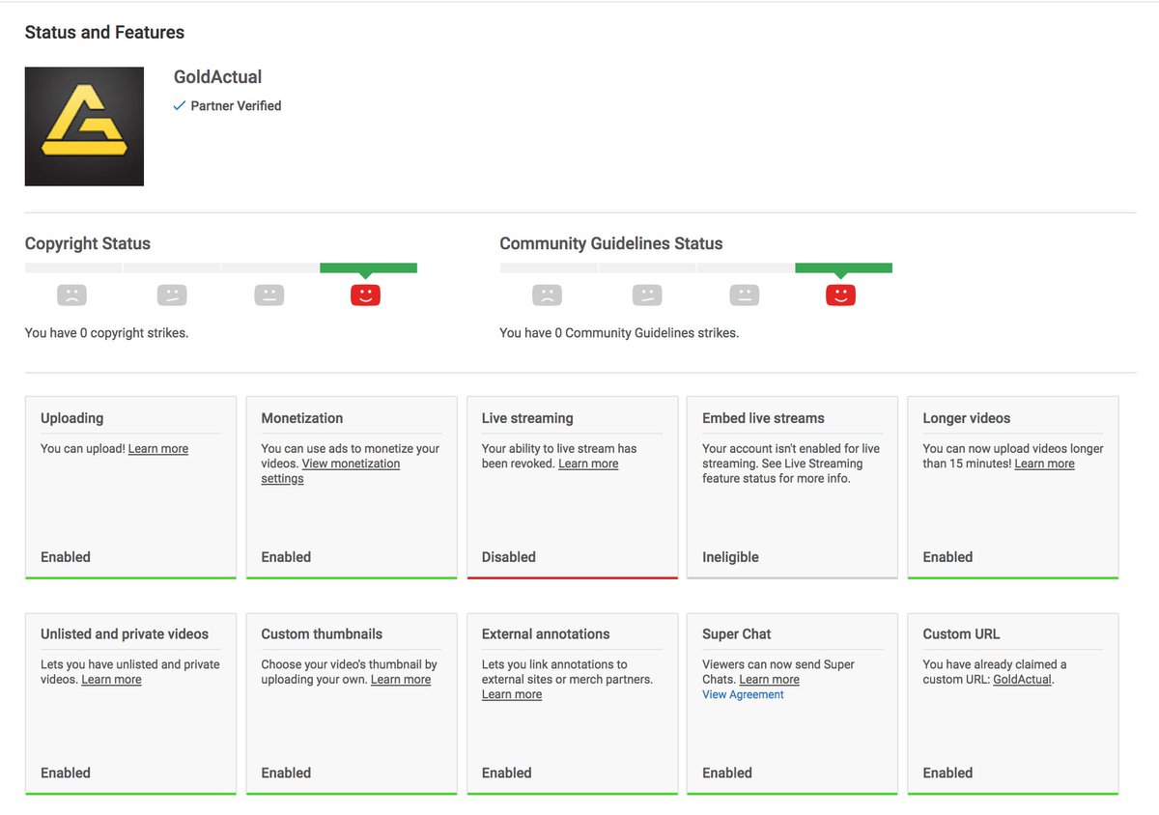Click the Status and Features heading
Viewport: 1159px width, 815px height.
(104, 32)
